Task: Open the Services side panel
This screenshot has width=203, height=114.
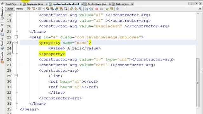Action: coord(2,44)
